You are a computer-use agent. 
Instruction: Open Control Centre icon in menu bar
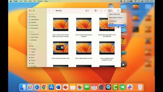(x=142, y=1)
